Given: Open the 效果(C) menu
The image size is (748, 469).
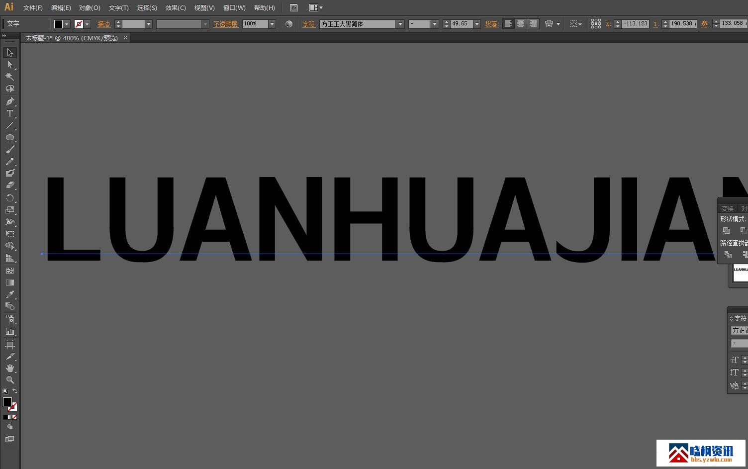Looking at the screenshot, I should (x=176, y=8).
